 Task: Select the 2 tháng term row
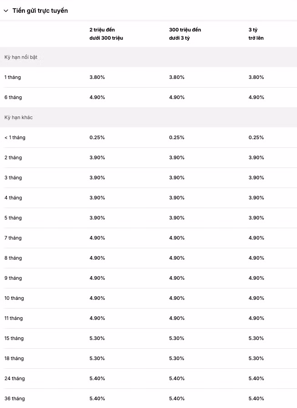click(x=13, y=157)
